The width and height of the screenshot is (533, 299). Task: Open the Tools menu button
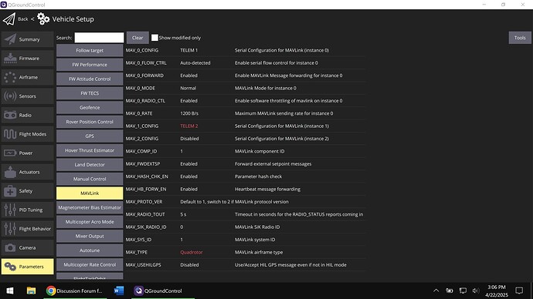520,38
